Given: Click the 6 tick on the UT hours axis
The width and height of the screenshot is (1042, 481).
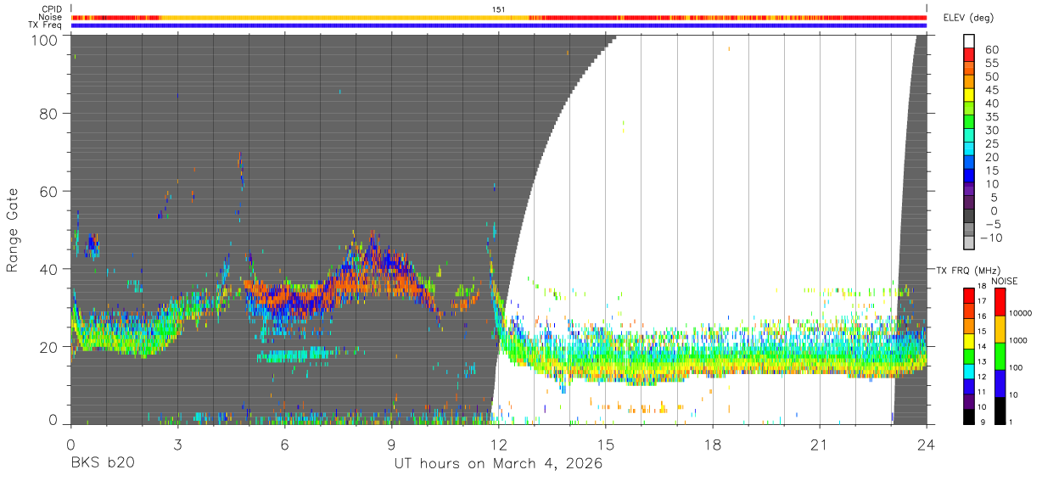Looking at the screenshot, I should pos(284,444).
